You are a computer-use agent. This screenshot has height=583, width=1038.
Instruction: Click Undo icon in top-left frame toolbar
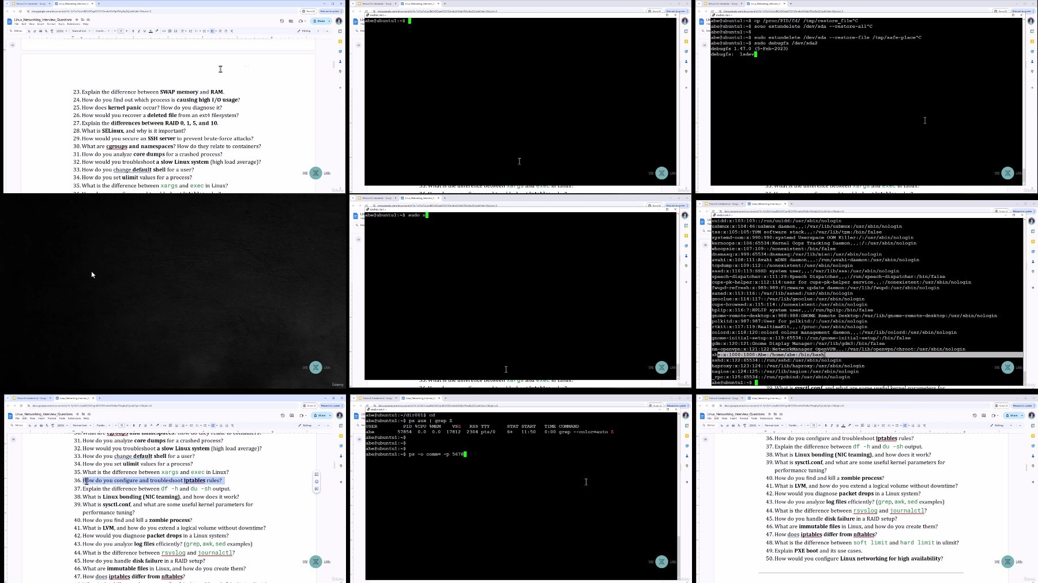tap(29, 31)
